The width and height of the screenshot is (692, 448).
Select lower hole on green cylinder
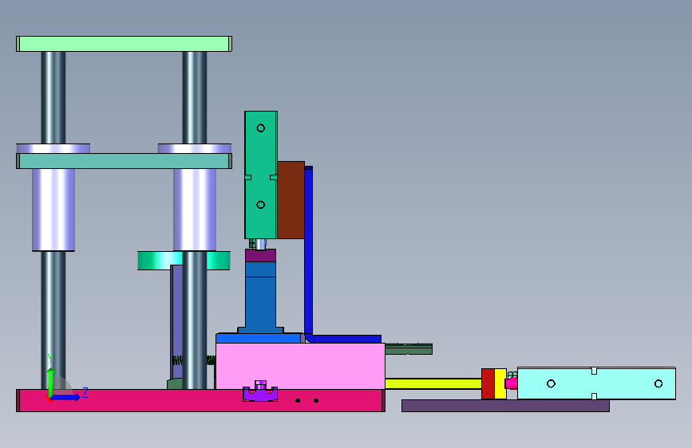[x=260, y=205]
